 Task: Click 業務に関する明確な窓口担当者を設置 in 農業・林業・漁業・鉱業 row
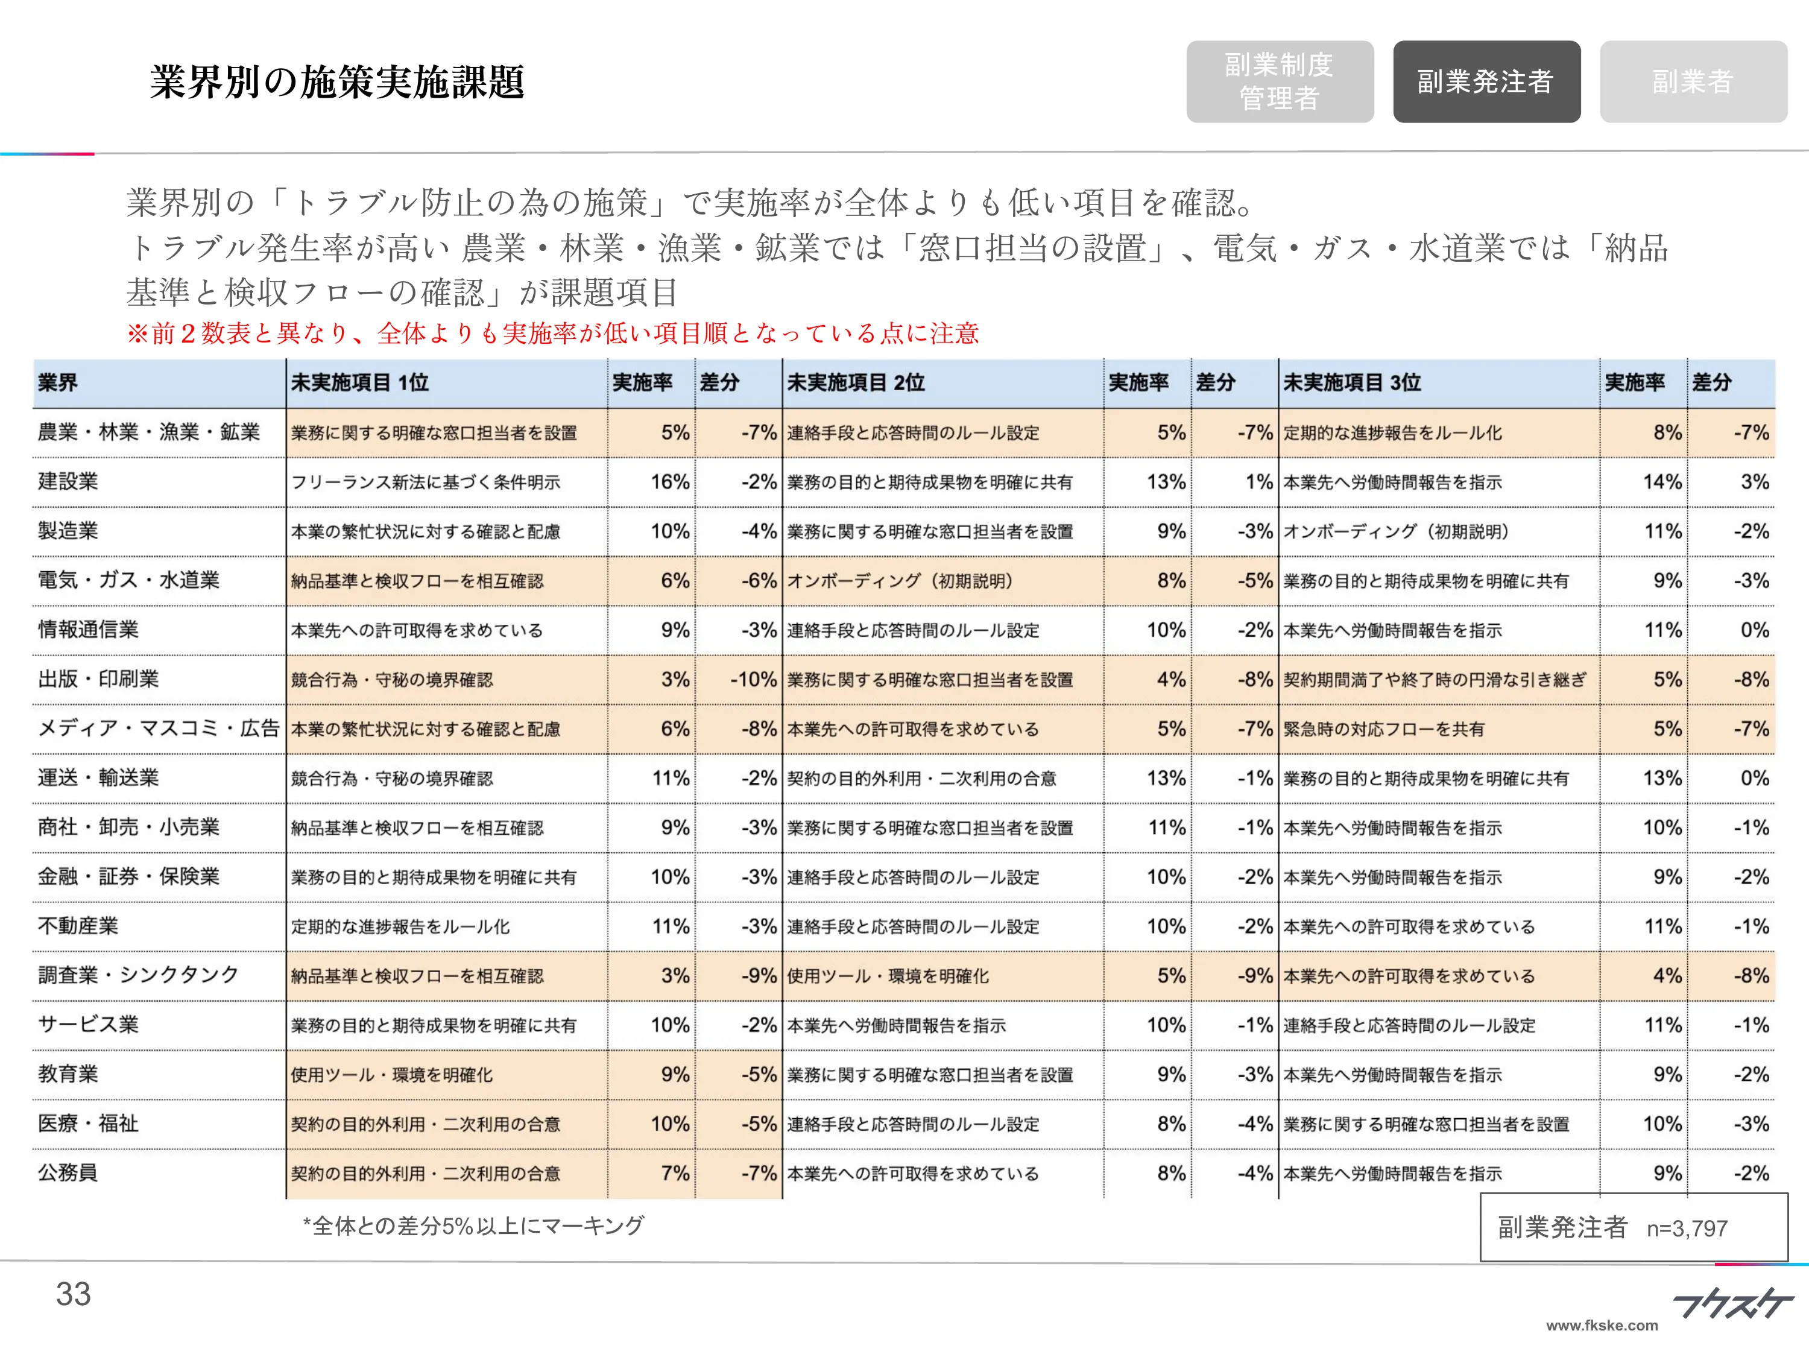tap(434, 434)
